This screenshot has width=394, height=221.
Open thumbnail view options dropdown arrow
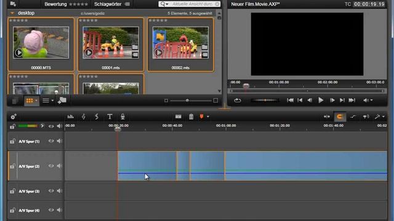36,101
